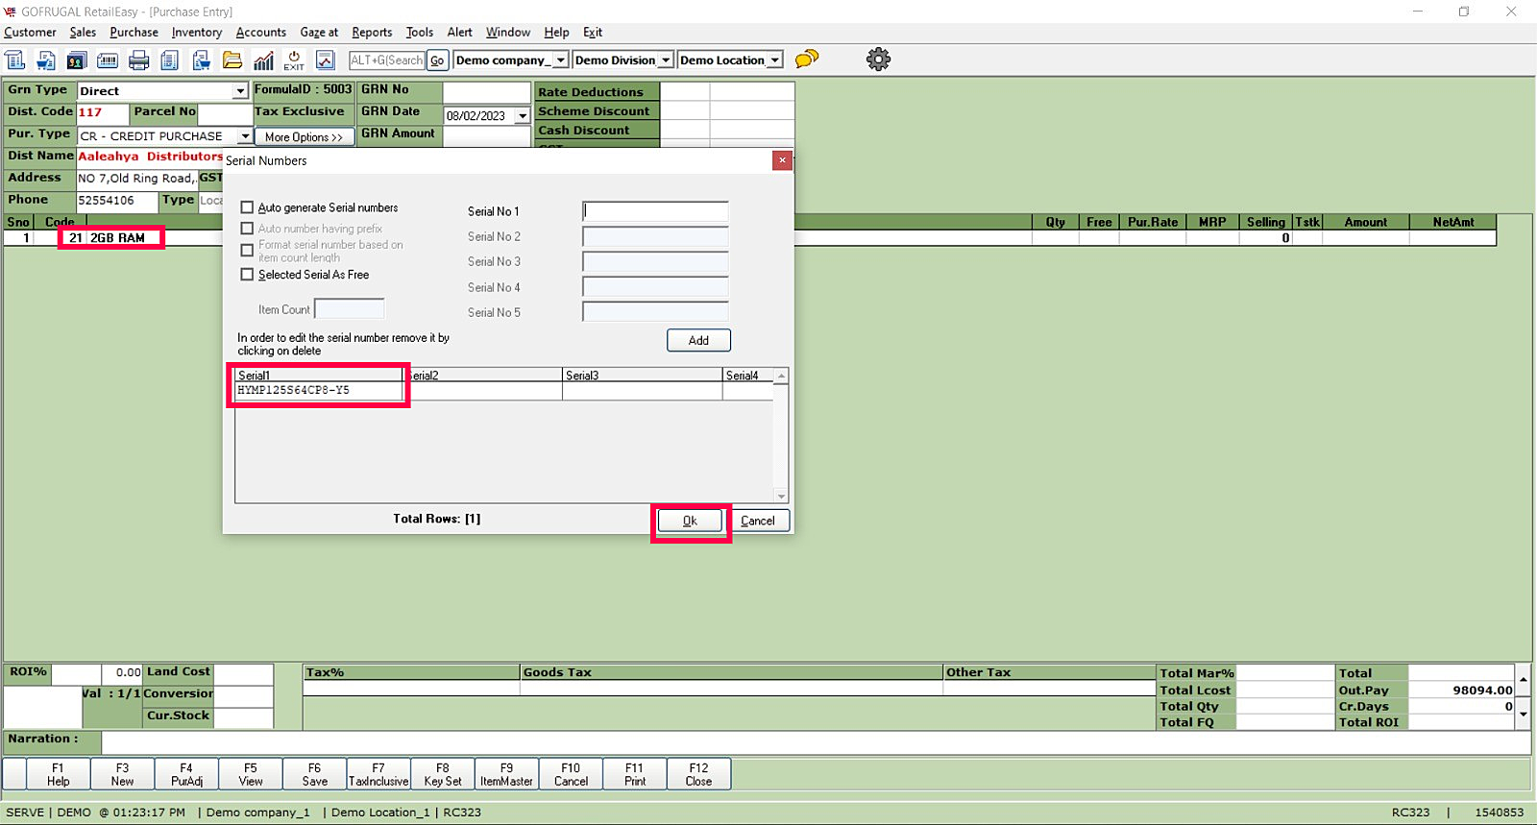Click the Serial3 column header

tap(642, 376)
